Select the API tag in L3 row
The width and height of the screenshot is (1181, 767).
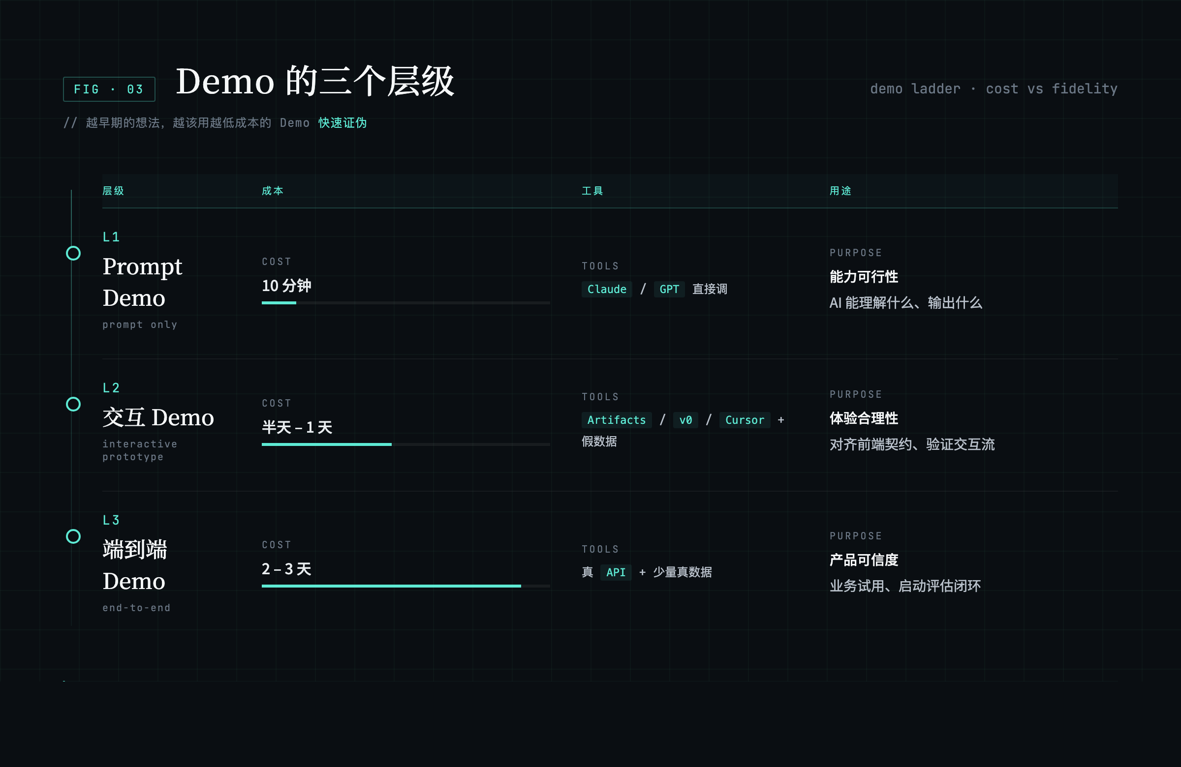click(615, 572)
